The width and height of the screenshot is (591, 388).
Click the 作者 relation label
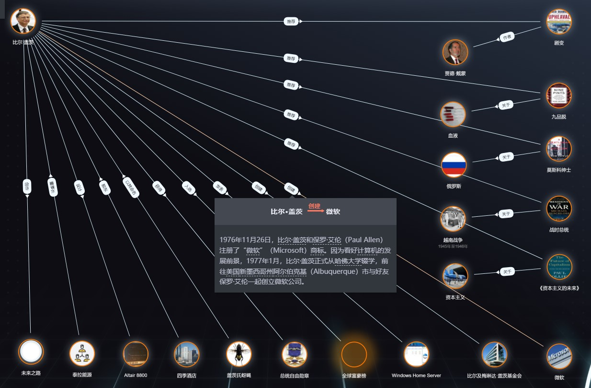[507, 37]
